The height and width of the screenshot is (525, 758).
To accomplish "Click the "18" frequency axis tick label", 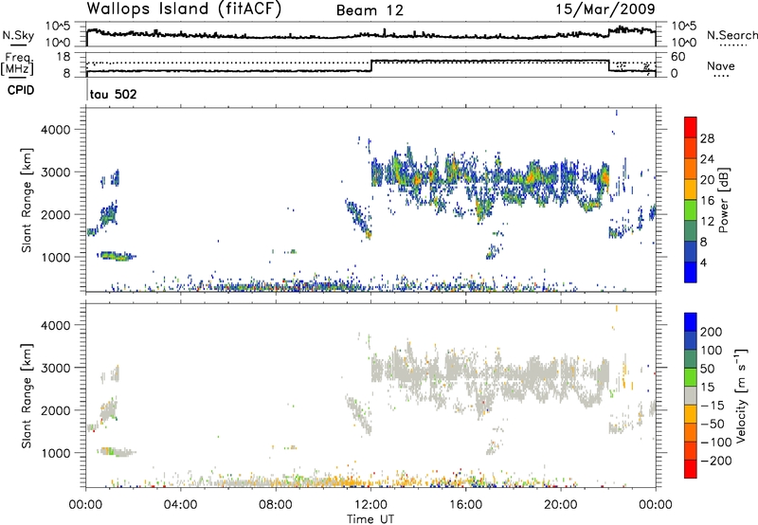I will (x=63, y=57).
